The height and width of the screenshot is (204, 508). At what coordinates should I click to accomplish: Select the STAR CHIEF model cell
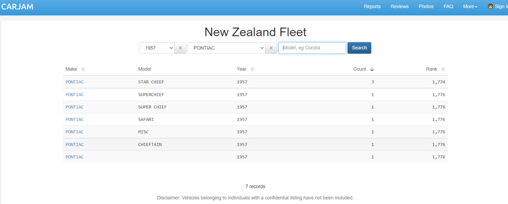click(151, 82)
